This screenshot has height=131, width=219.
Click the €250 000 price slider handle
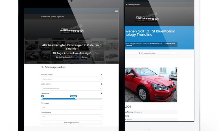pos(76,99)
